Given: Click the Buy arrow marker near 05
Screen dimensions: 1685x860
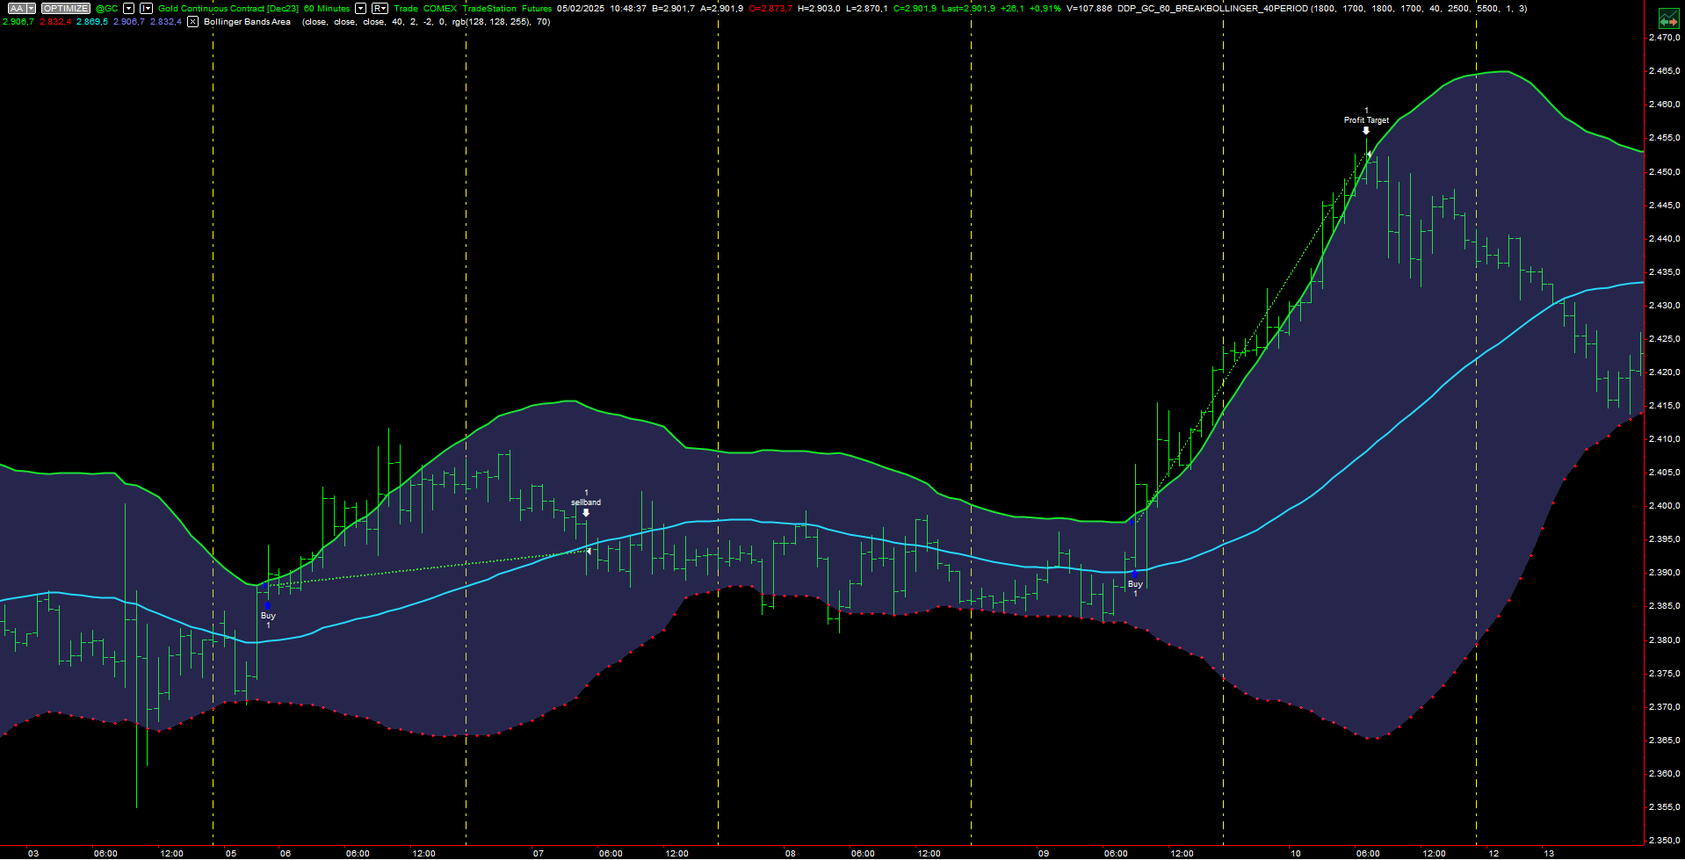Looking at the screenshot, I should (268, 604).
